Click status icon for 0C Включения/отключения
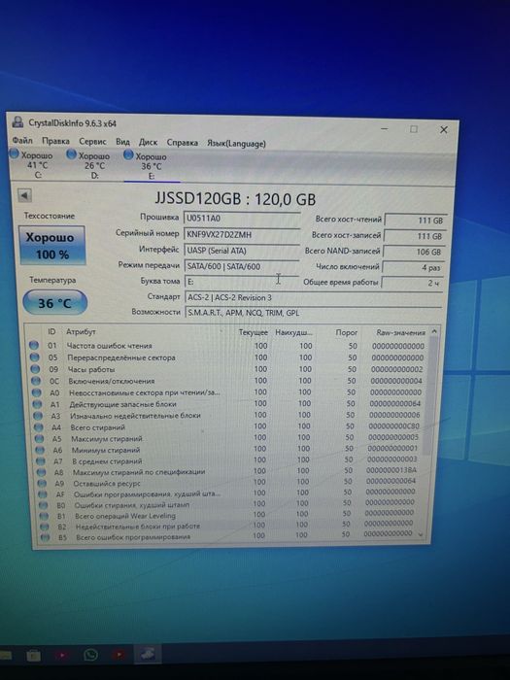Image resolution: width=510 pixels, height=680 pixels. [37, 381]
